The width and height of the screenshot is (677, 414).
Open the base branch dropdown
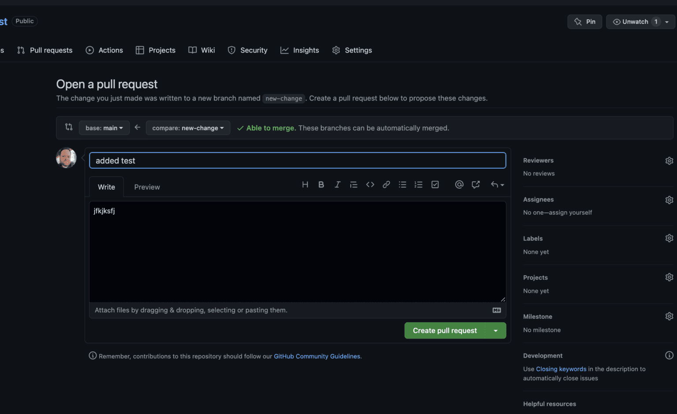tap(104, 128)
